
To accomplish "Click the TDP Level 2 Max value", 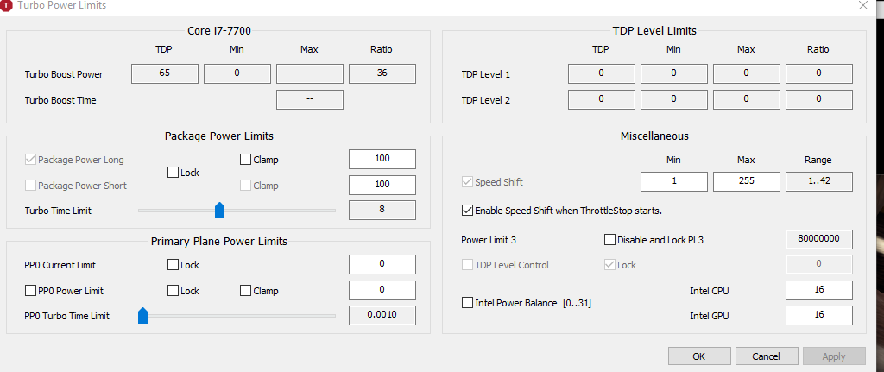I will [x=746, y=100].
